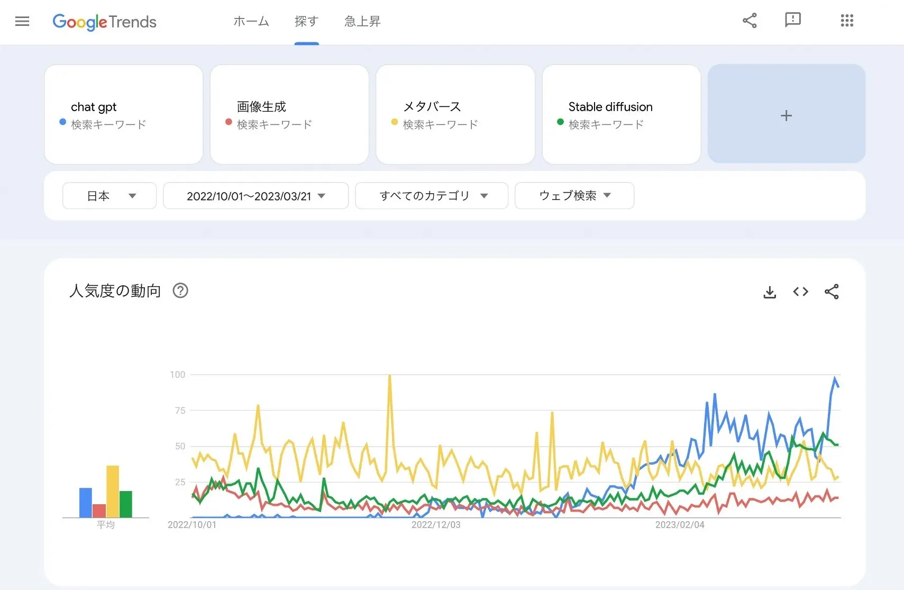Click the blue dot on chat gpt card
The image size is (904, 590).
coord(63,122)
